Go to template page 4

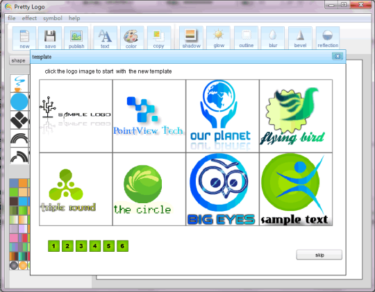pyautogui.click(x=95, y=246)
